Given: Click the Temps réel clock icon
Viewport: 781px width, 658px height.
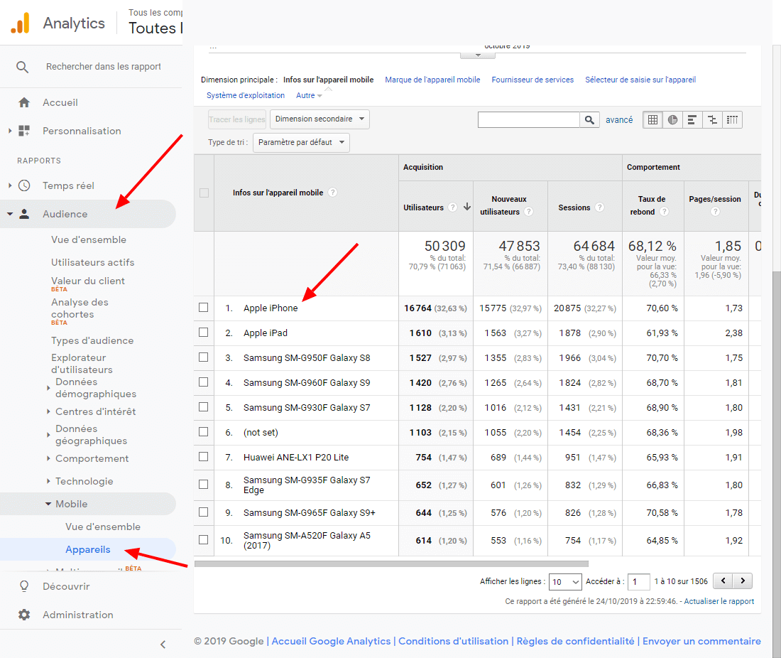Looking at the screenshot, I should (x=24, y=185).
